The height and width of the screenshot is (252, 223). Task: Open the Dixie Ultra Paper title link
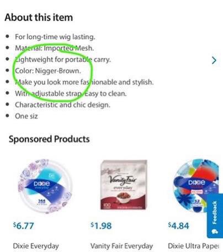pos(193,246)
